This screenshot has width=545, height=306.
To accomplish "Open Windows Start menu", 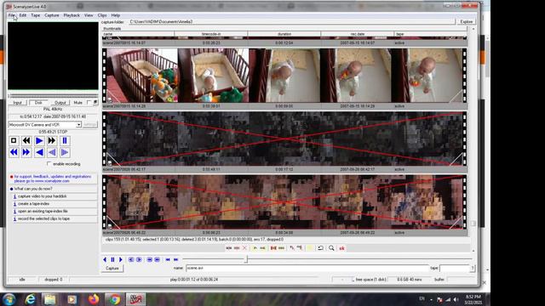I will click(x=9, y=299).
